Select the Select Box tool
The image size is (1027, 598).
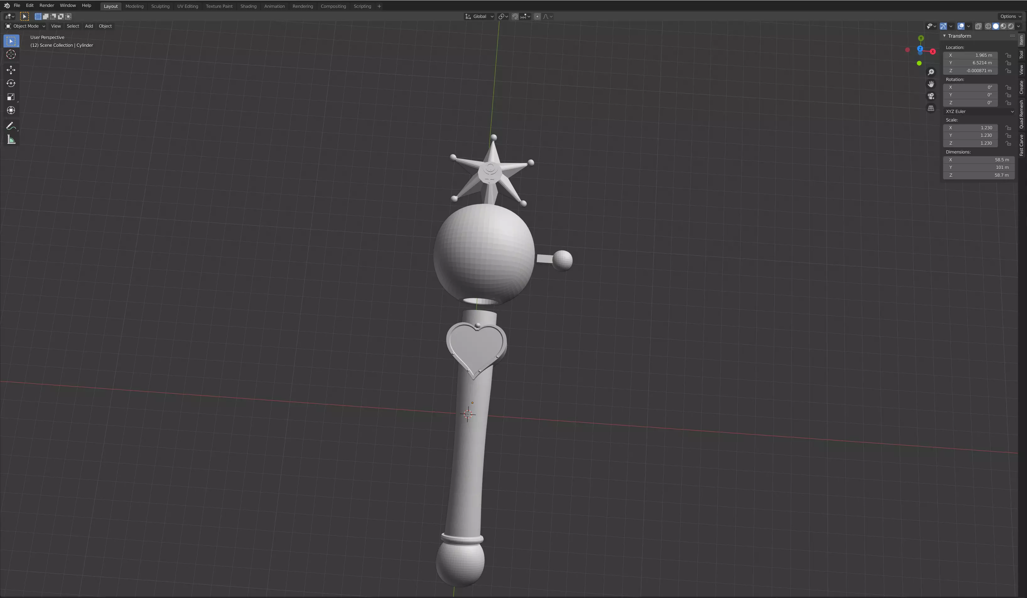pos(11,41)
